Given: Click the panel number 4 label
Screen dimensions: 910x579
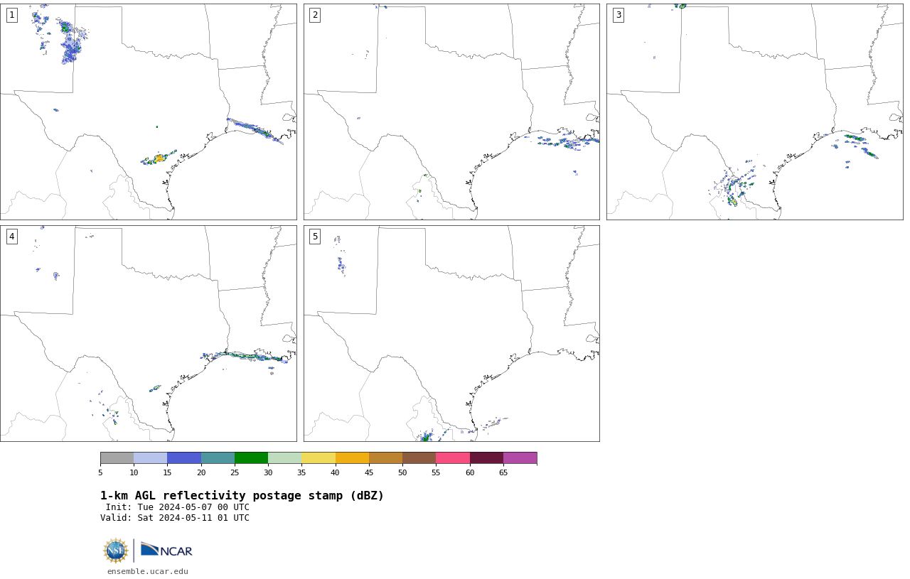Looking at the screenshot, I should 11,237.
